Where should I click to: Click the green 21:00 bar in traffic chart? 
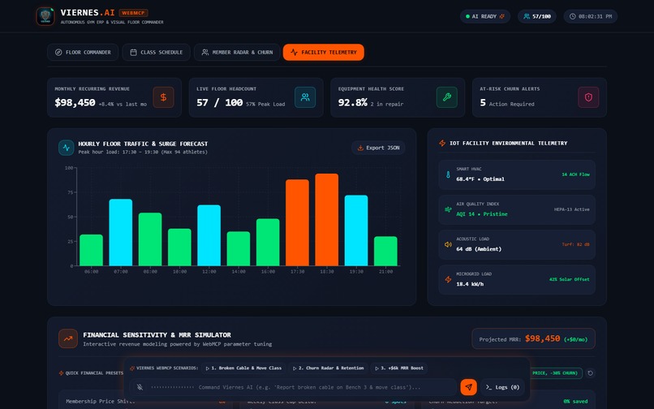pos(385,252)
